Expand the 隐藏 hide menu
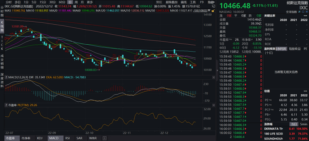Image resolution: width=309 pixels, height=141 pixels. [212, 2]
